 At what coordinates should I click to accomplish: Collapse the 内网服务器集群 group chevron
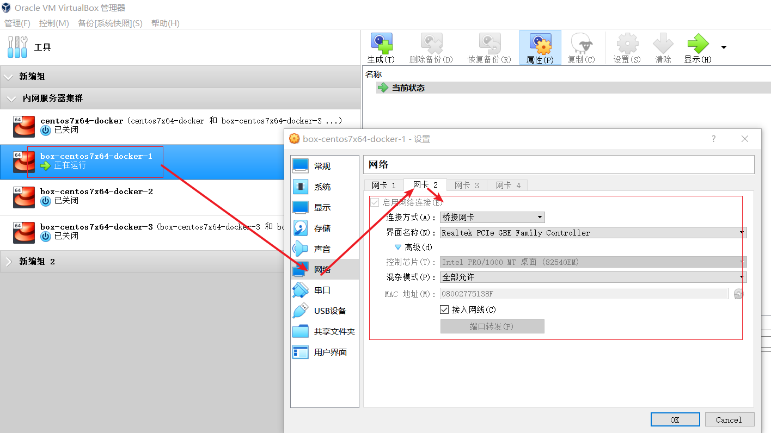coord(11,98)
